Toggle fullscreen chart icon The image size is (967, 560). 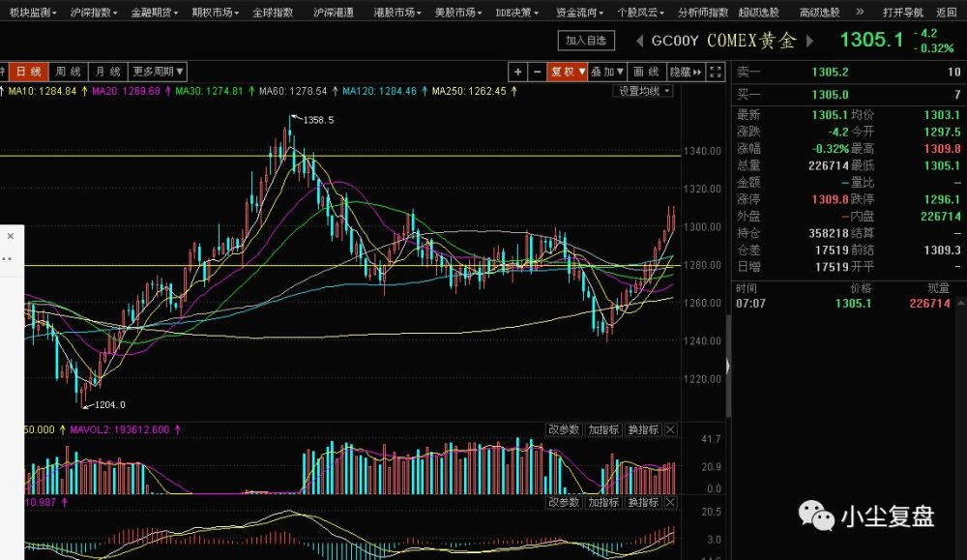pyautogui.click(x=716, y=72)
